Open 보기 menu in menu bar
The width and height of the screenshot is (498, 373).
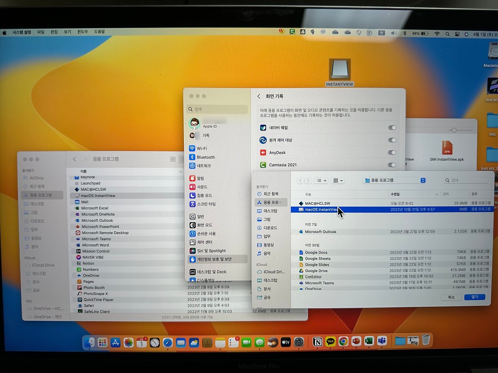pyautogui.click(x=67, y=32)
